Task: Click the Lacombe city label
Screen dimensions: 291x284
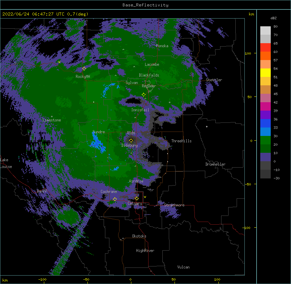Action: [x=152, y=64]
